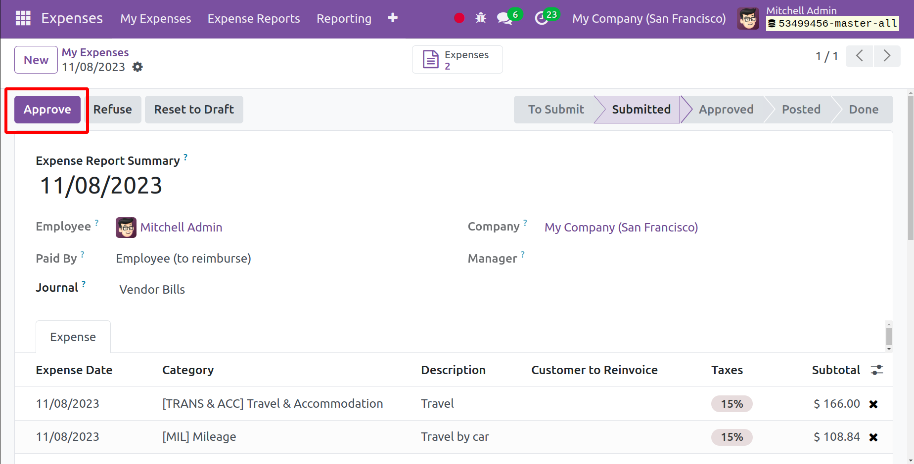Click the report title 11/08/2023 field

[x=101, y=186]
